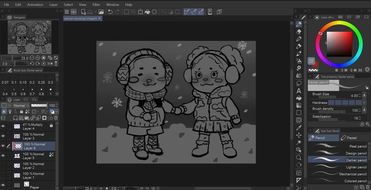Expand the Hardness options arrow
Screen dimensions: 371x190
point(364,102)
